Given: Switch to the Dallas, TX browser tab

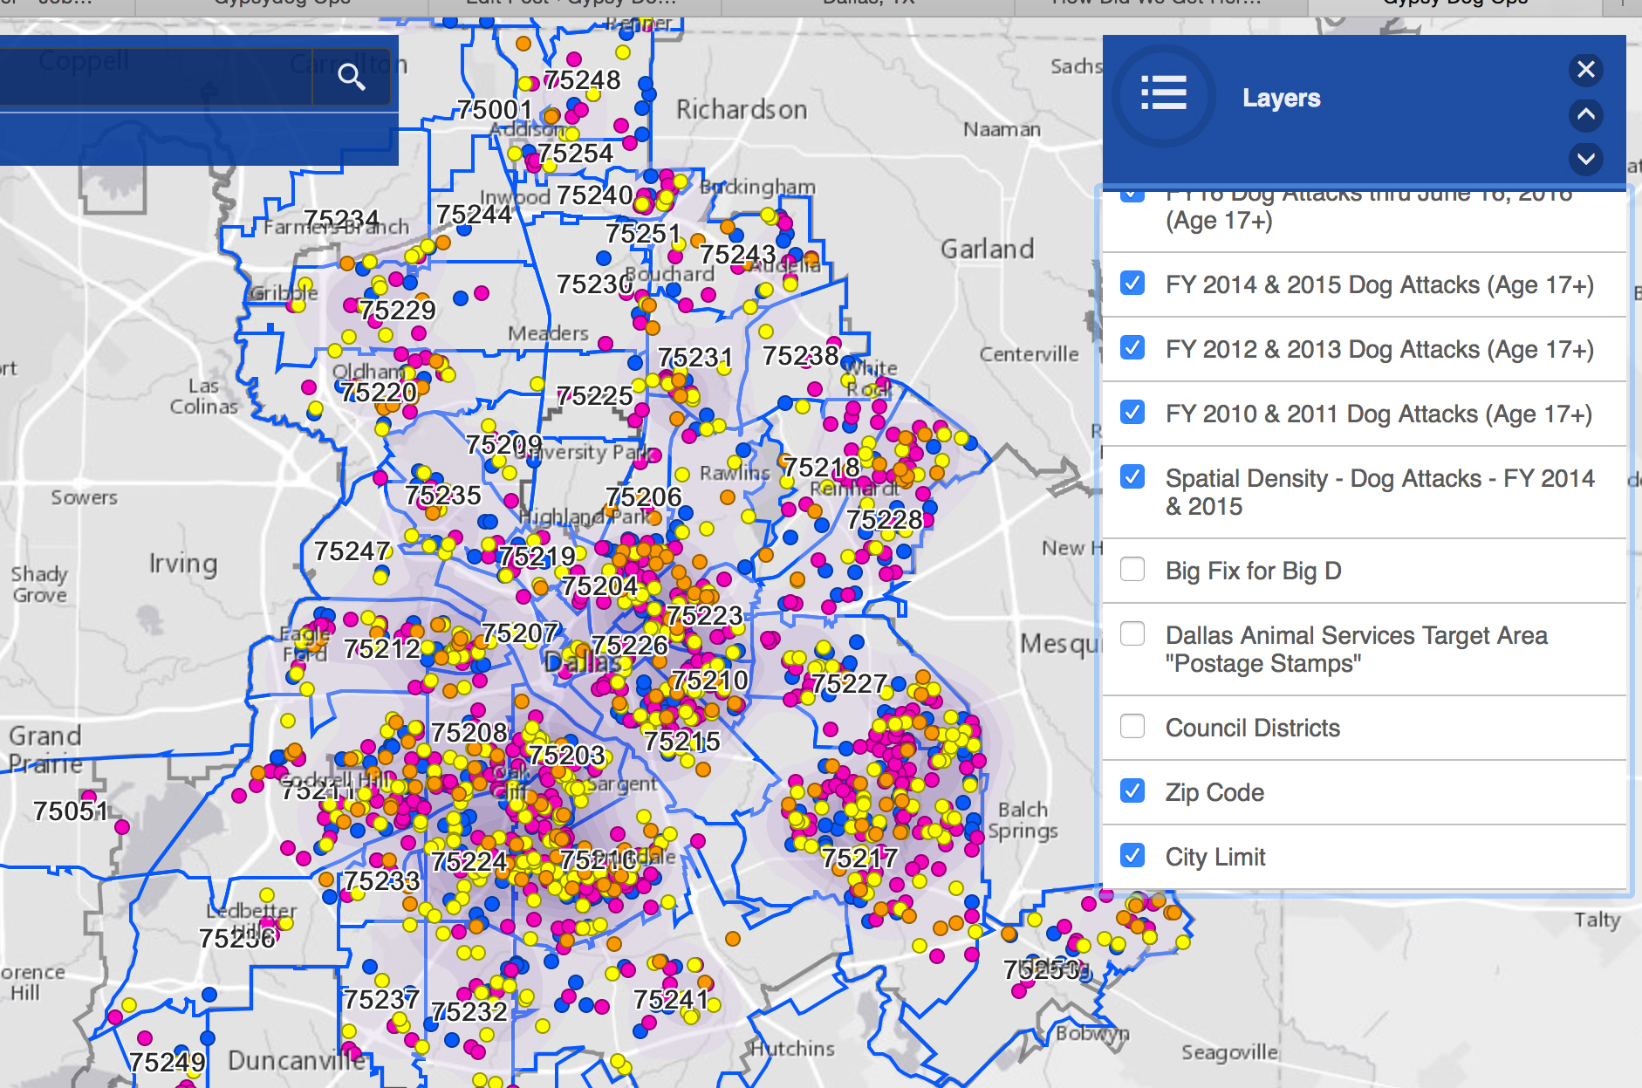Looking at the screenshot, I should pyautogui.click(x=868, y=3).
